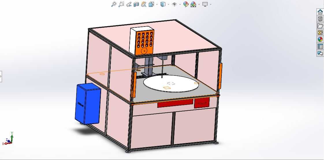Open the SOLIDWORKS Forum chat tab
This screenshot has width=324, height=160.
pos(320,53)
